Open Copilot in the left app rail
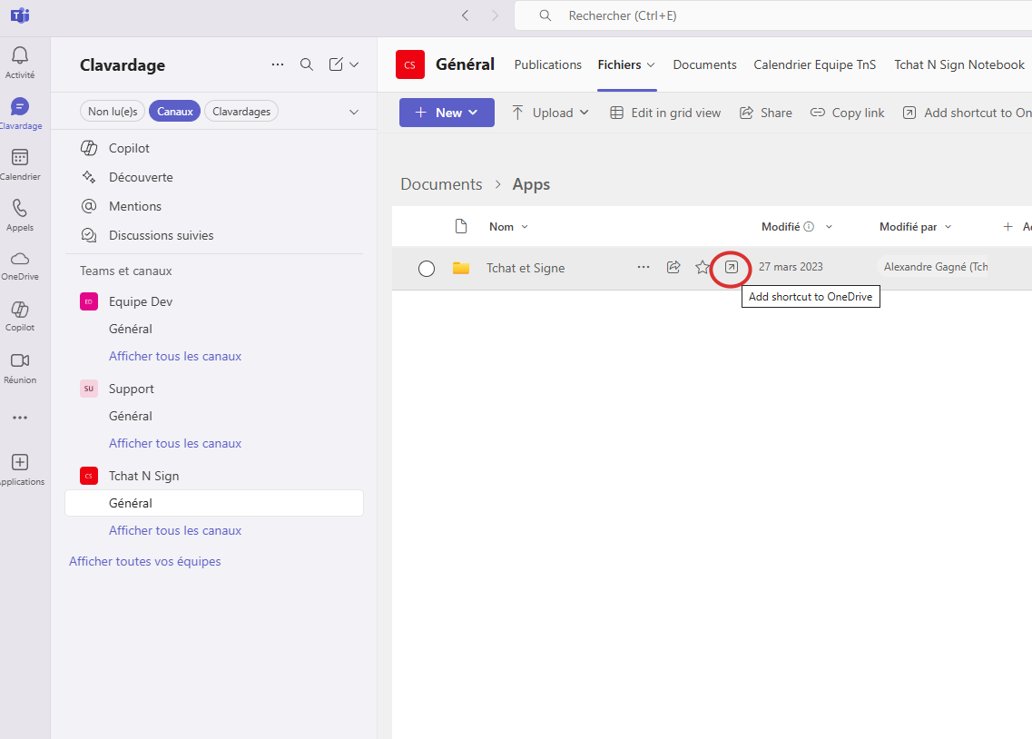Viewport: 1032px width, 739px height. point(20,316)
